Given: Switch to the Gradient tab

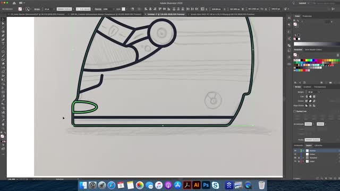Looking at the screenshot, I should coord(307,87).
